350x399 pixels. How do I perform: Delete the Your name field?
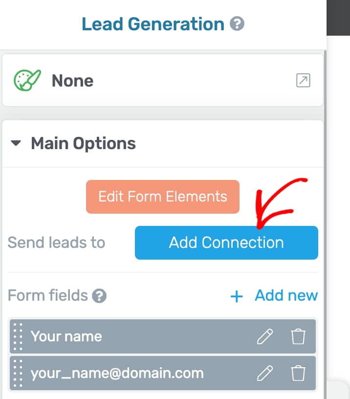point(298,336)
